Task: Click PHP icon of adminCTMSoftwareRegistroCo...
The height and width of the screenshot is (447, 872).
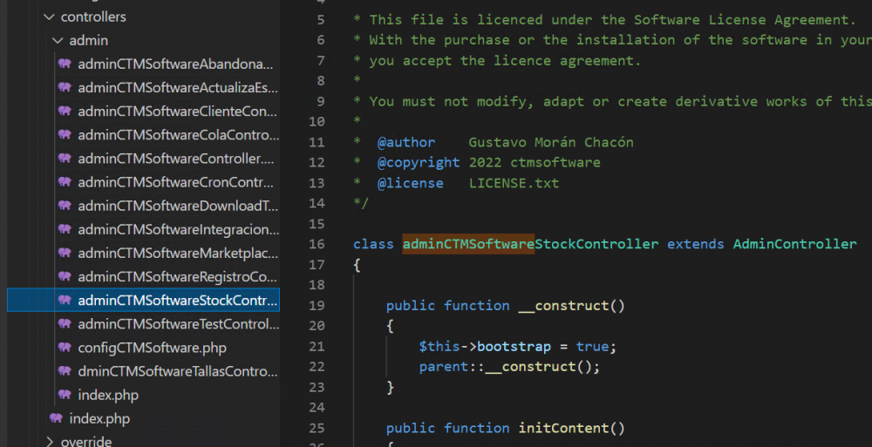Action: pyautogui.click(x=65, y=275)
